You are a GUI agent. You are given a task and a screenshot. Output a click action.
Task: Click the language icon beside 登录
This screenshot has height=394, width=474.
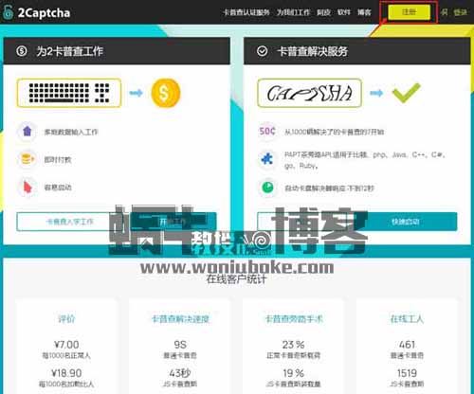coord(445,12)
